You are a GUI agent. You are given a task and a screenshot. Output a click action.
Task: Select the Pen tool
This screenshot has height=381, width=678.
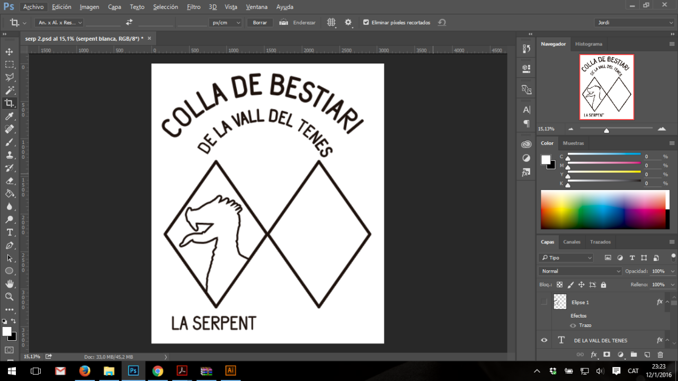(x=9, y=246)
